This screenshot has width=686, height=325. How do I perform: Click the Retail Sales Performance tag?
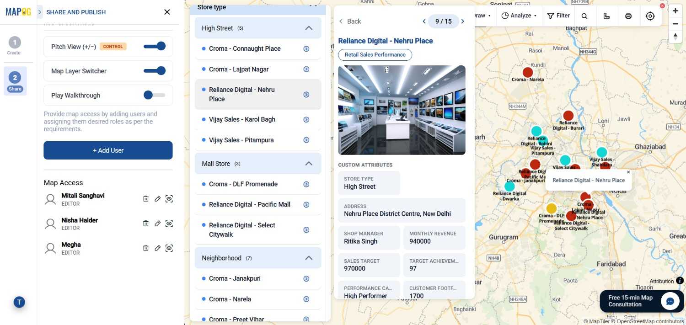pyautogui.click(x=375, y=54)
